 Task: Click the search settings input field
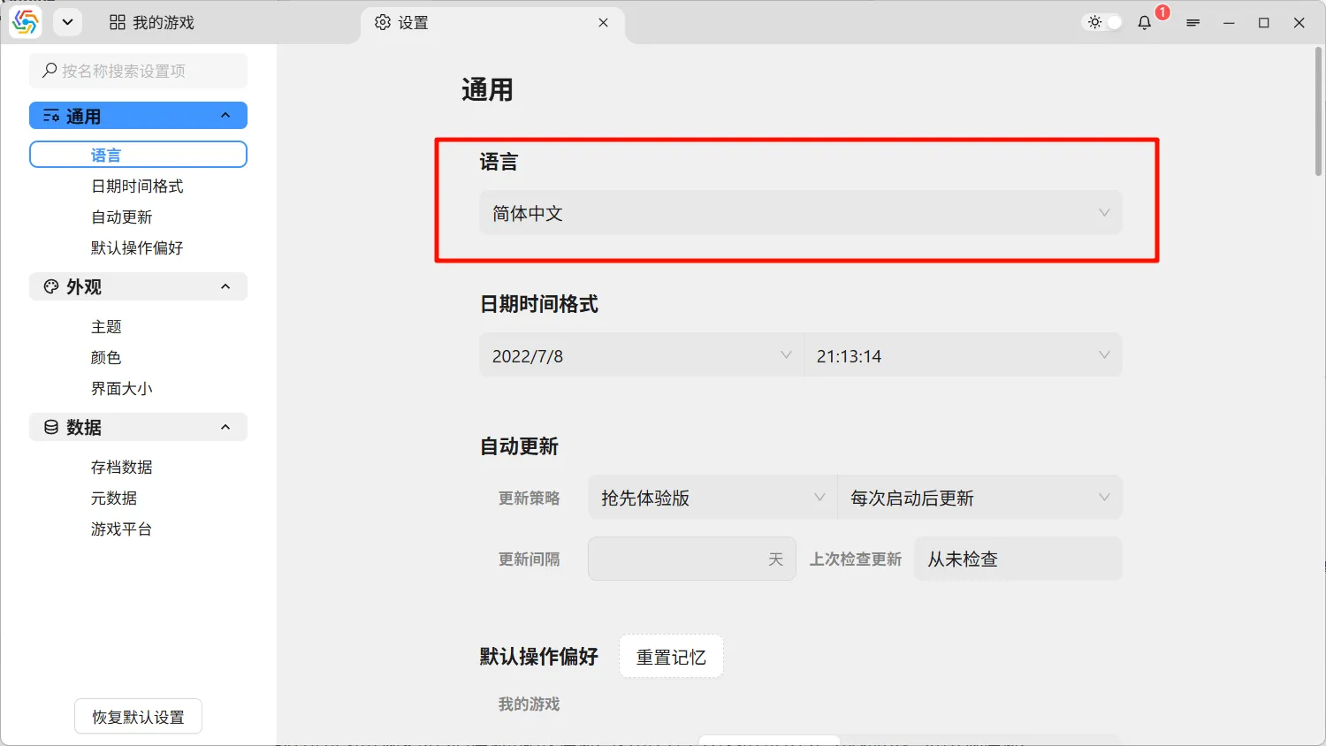(139, 71)
